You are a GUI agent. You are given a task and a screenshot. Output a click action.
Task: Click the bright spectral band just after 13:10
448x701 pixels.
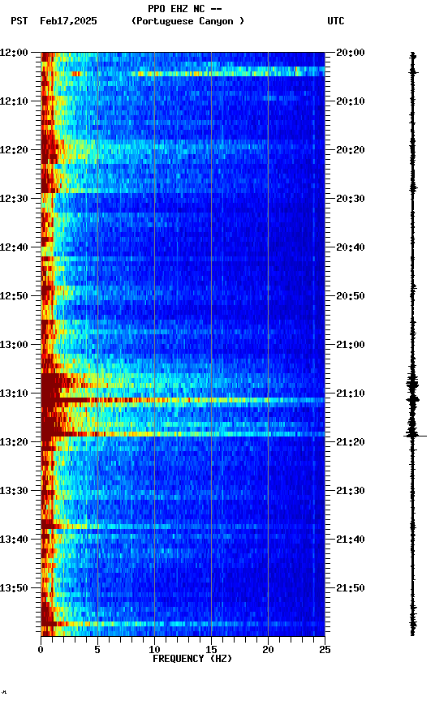pos(183,400)
